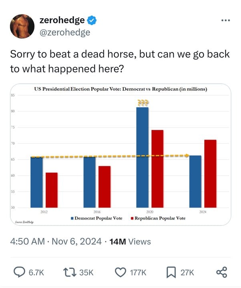
Task: Click the 177K likes count
Action: pyautogui.click(x=138, y=272)
